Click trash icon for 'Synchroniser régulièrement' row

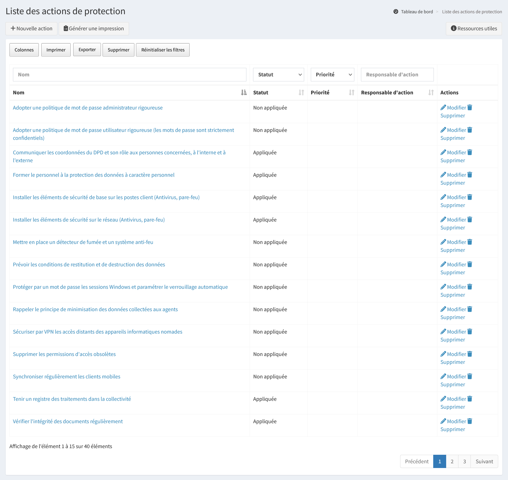click(470, 376)
